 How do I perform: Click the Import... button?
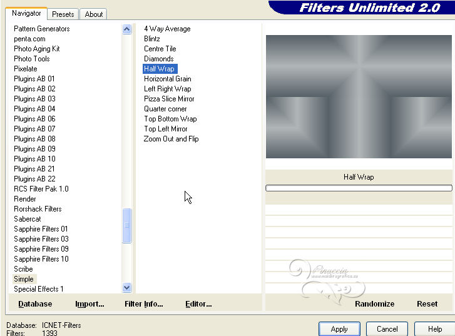pyautogui.click(x=89, y=304)
